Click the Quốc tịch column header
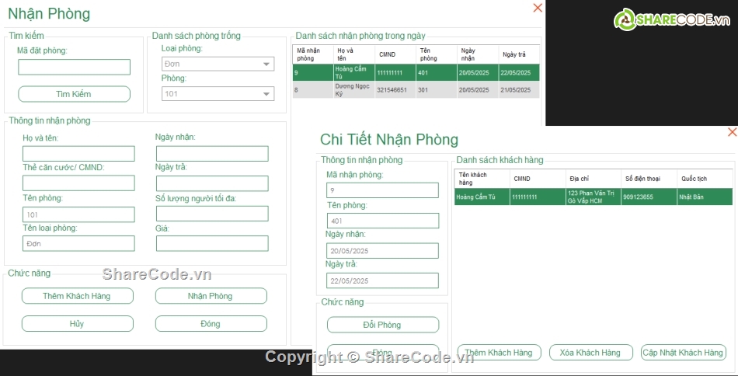 705,179
